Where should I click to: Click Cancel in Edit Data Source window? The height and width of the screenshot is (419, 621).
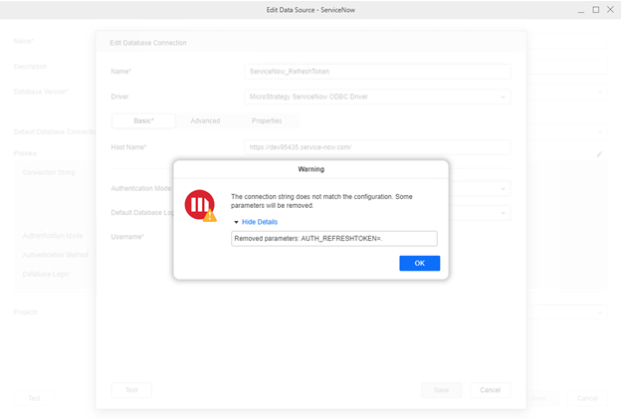587,398
